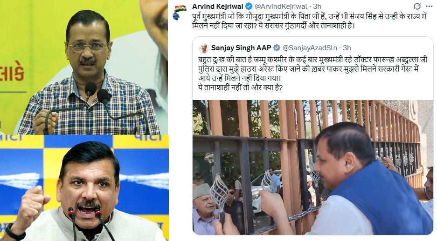Click Arvind Kejriwal's blue verified badge
437x241 pixels.
249,7
